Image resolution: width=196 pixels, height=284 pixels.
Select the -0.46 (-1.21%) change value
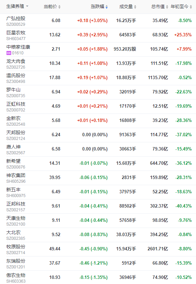93,263
